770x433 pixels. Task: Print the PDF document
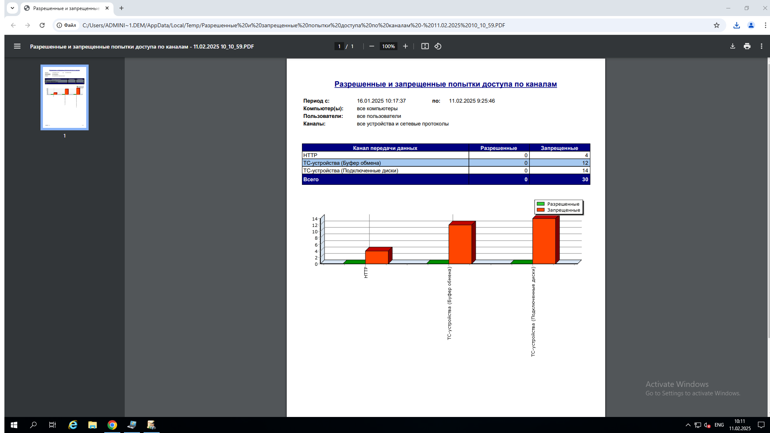(747, 47)
